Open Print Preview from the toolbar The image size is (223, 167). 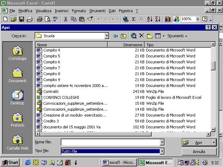pos(48,19)
